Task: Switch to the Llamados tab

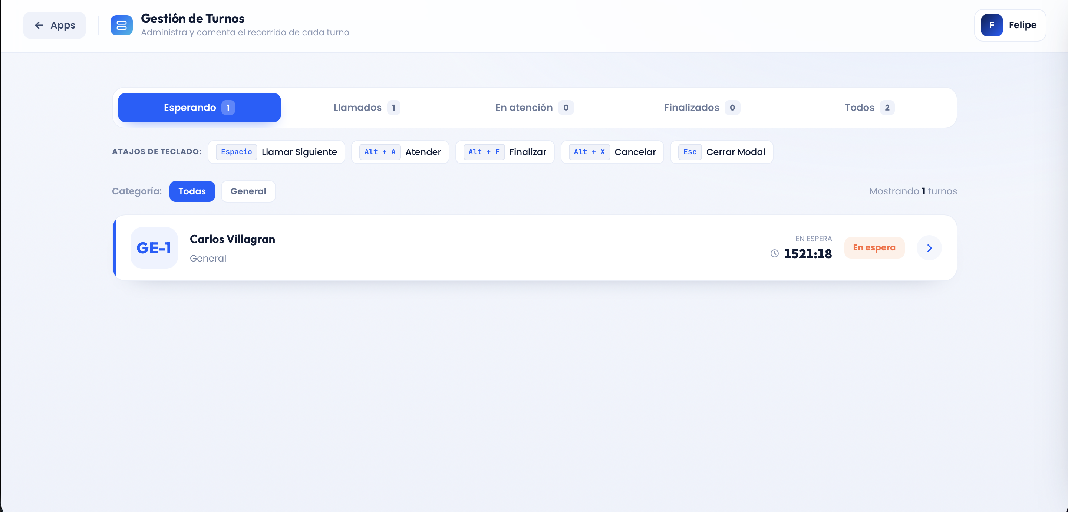Action: (366, 108)
